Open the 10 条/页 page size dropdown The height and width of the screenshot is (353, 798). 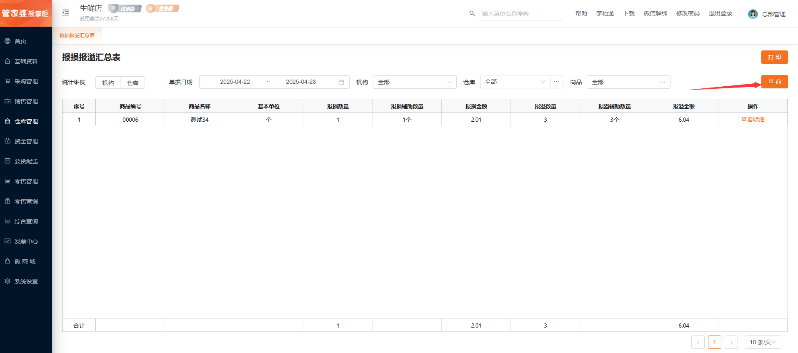[763, 342]
